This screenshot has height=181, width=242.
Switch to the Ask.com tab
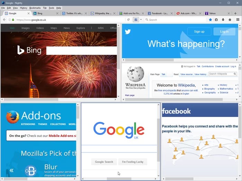click(189, 13)
